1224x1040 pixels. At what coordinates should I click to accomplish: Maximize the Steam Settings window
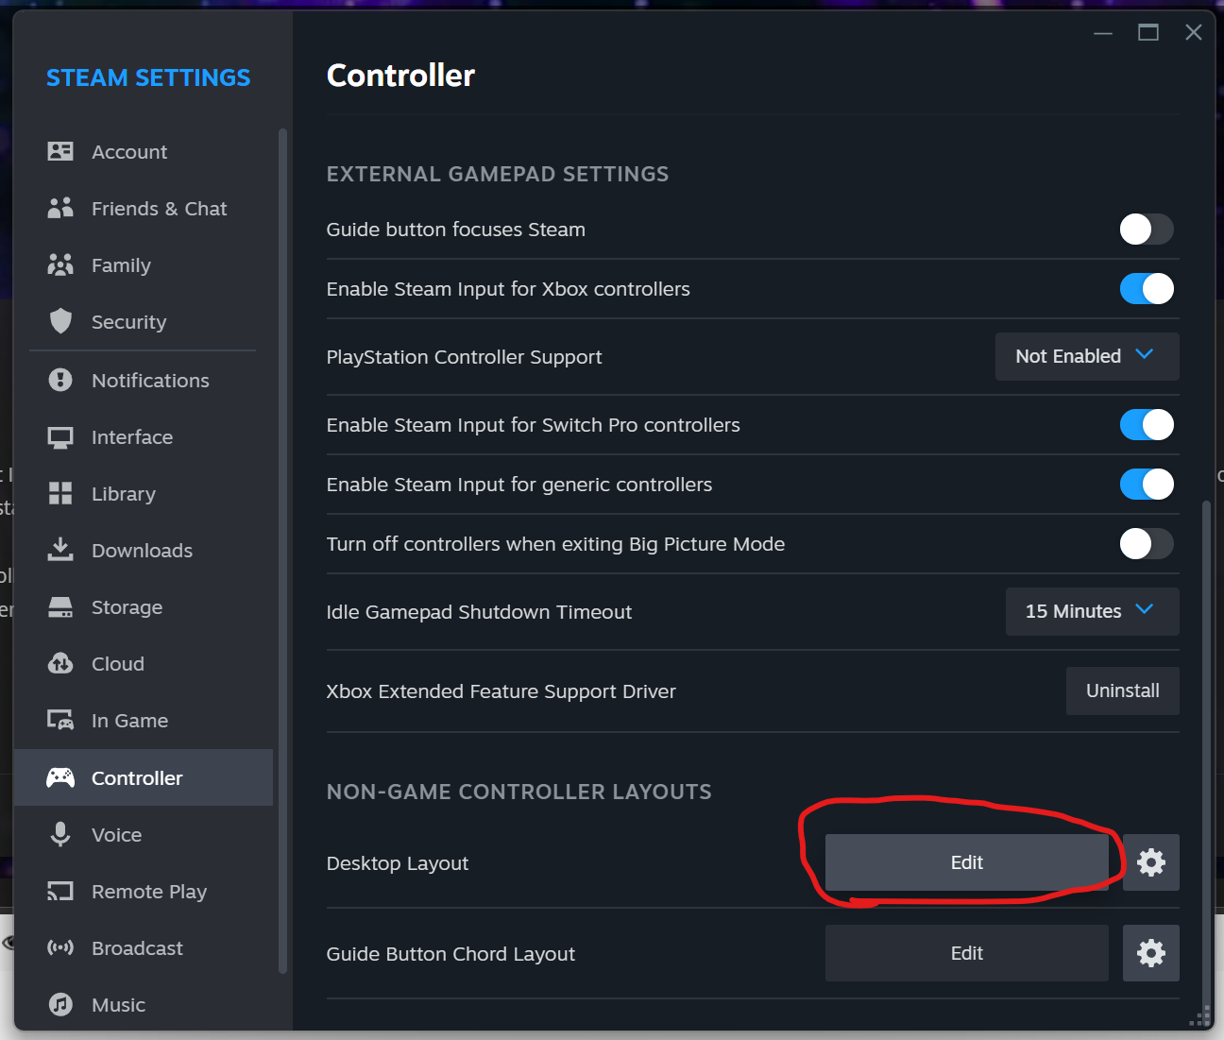pyautogui.click(x=1148, y=33)
